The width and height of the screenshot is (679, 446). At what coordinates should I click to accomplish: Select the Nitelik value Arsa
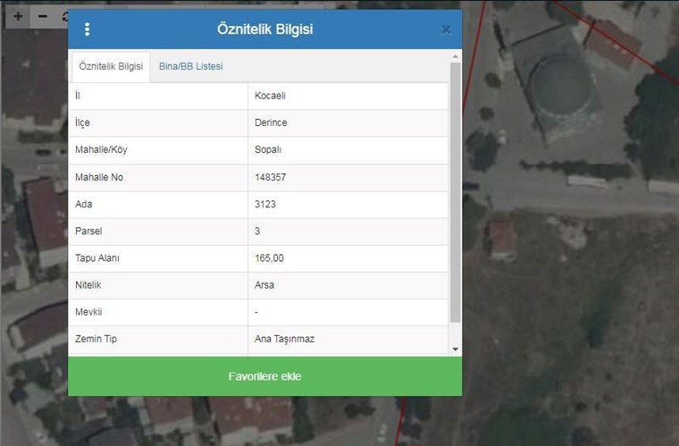pyautogui.click(x=348, y=285)
